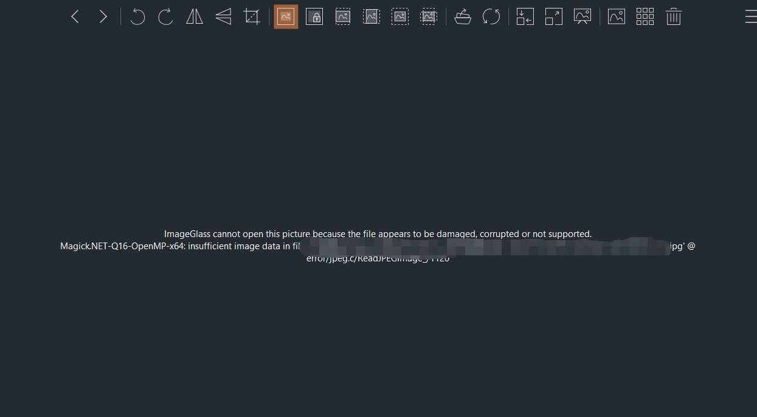Rotate the image counter-clockwise
Image resolution: width=757 pixels, height=417 pixels.
137,16
